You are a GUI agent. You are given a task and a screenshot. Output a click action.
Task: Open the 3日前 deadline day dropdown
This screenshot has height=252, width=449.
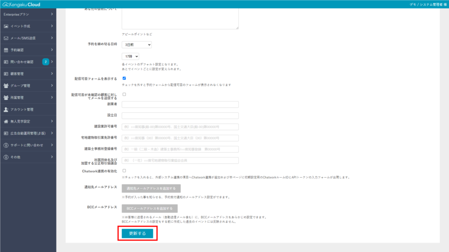137,45
